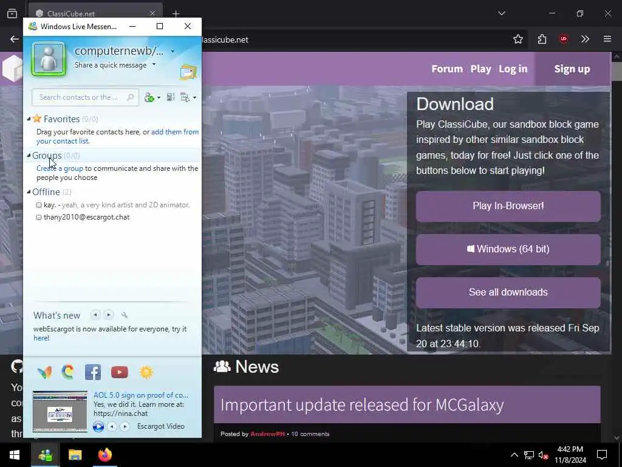The image size is (622, 467).
Task: Open the Messenger profile picture avatar
Action: 49,59
